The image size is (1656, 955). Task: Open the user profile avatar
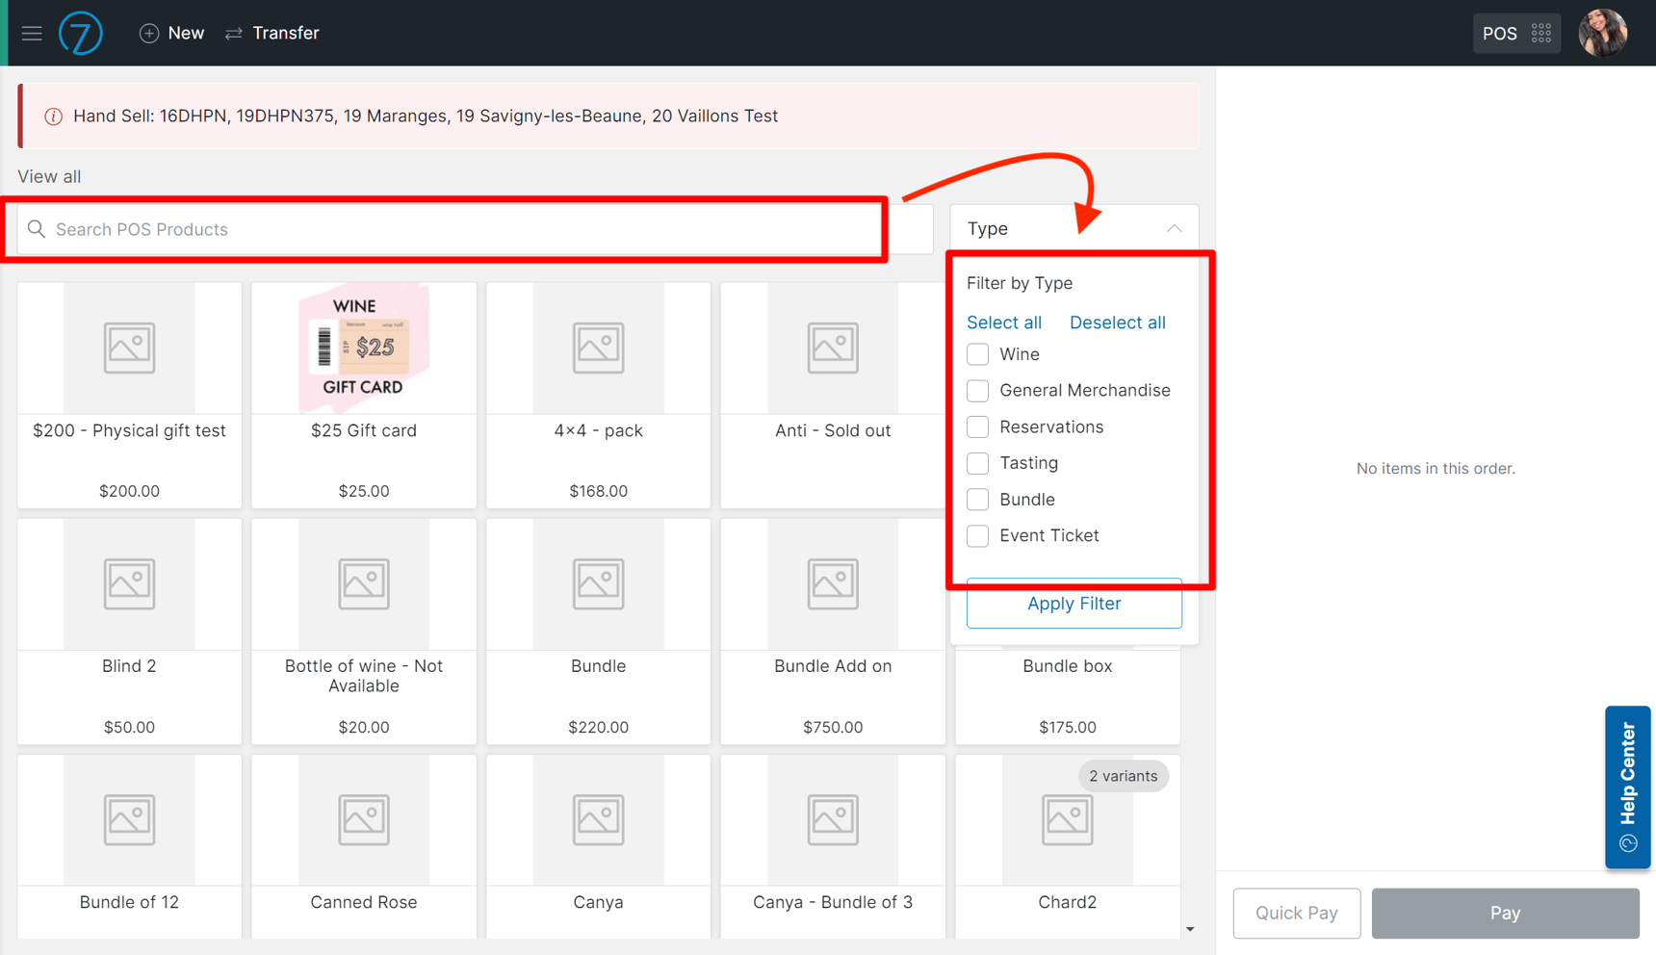click(x=1603, y=34)
